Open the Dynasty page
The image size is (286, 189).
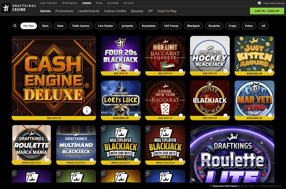(137, 11)
